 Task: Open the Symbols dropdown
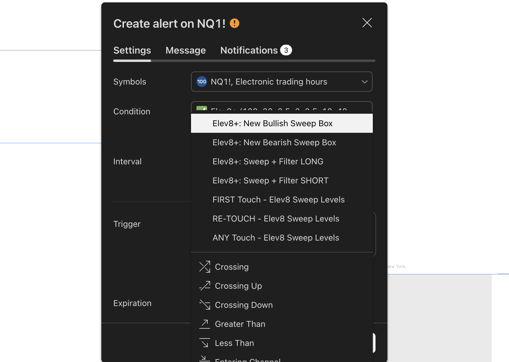pos(282,82)
